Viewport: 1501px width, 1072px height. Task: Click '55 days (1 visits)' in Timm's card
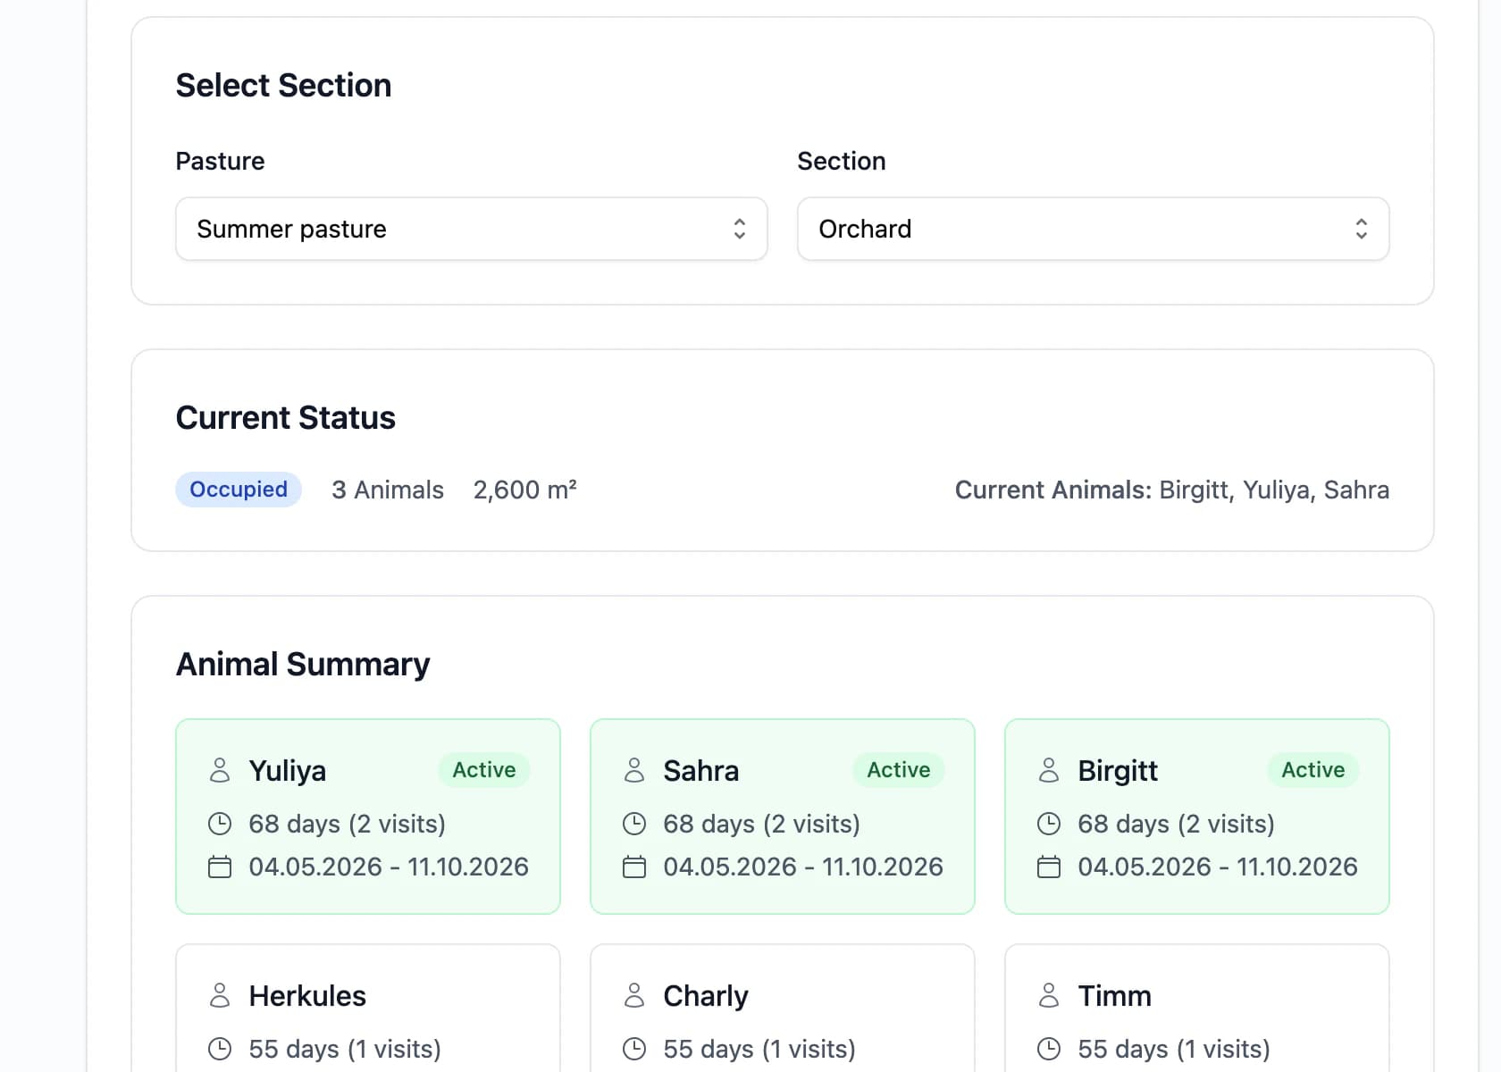pyautogui.click(x=1174, y=1049)
